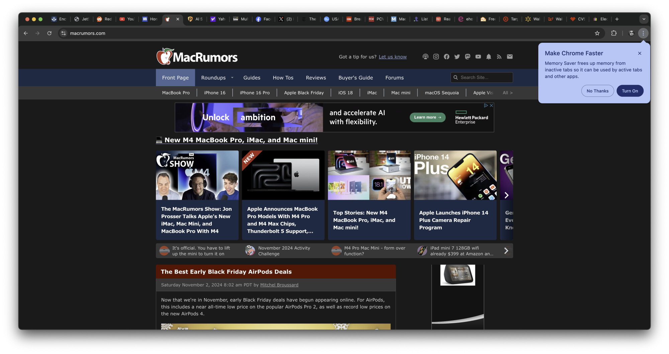Open the Reviews nav item
669x354 pixels.
tap(316, 77)
